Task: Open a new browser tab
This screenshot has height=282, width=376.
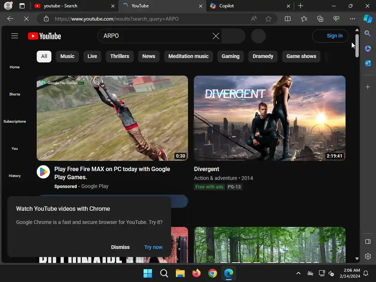Action: (300, 6)
